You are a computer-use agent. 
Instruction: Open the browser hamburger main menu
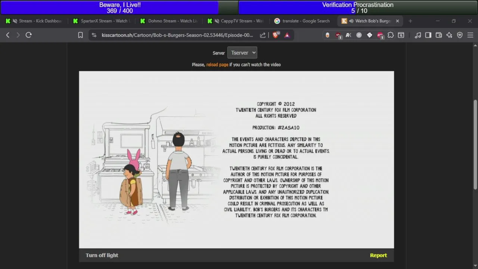[470, 35]
